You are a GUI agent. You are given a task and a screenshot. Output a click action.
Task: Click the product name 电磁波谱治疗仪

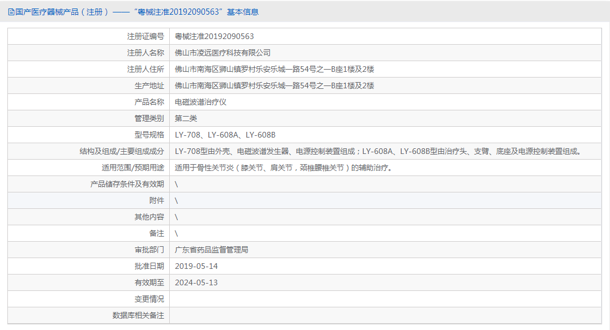(200, 102)
